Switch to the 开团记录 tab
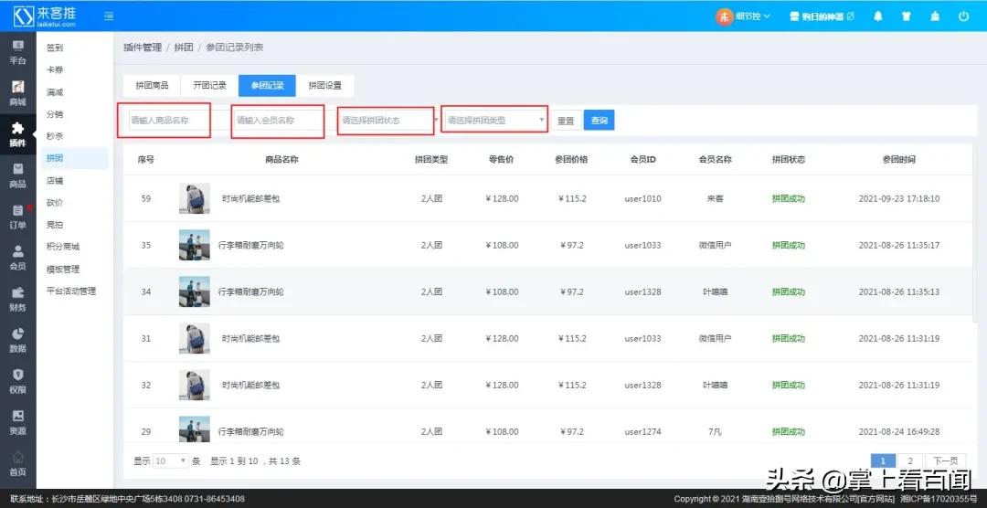Image resolution: width=987 pixels, height=508 pixels. (x=209, y=86)
